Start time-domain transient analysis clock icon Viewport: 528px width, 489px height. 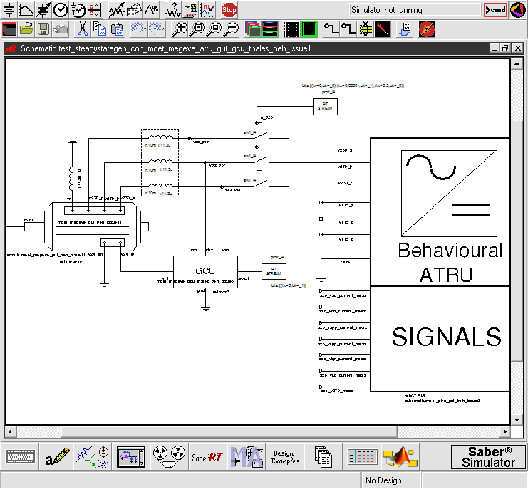(x=61, y=10)
